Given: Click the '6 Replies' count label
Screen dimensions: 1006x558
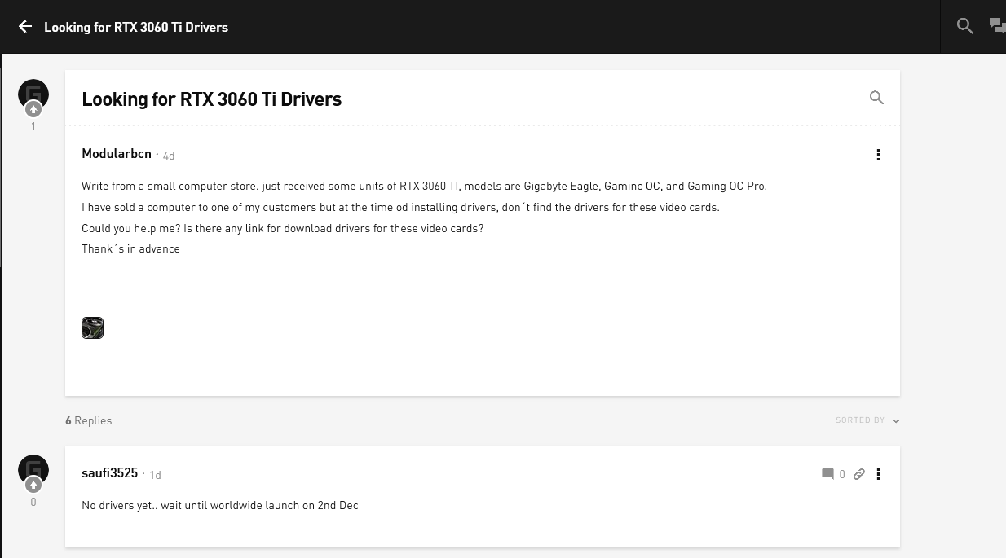Looking at the screenshot, I should [x=89, y=420].
